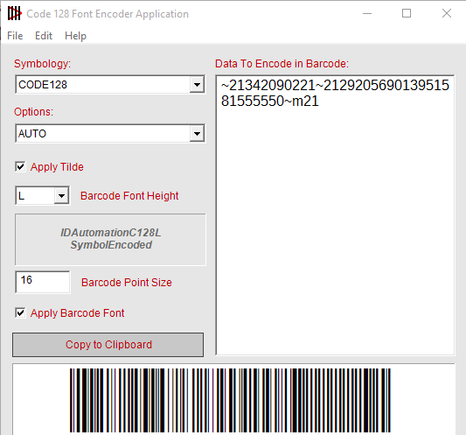Click the window title Code 128 Font Encoder Application
The image size is (466, 435).
(108, 14)
